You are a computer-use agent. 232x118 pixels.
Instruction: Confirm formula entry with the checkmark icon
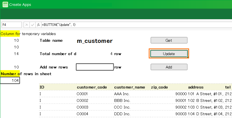[33, 25]
